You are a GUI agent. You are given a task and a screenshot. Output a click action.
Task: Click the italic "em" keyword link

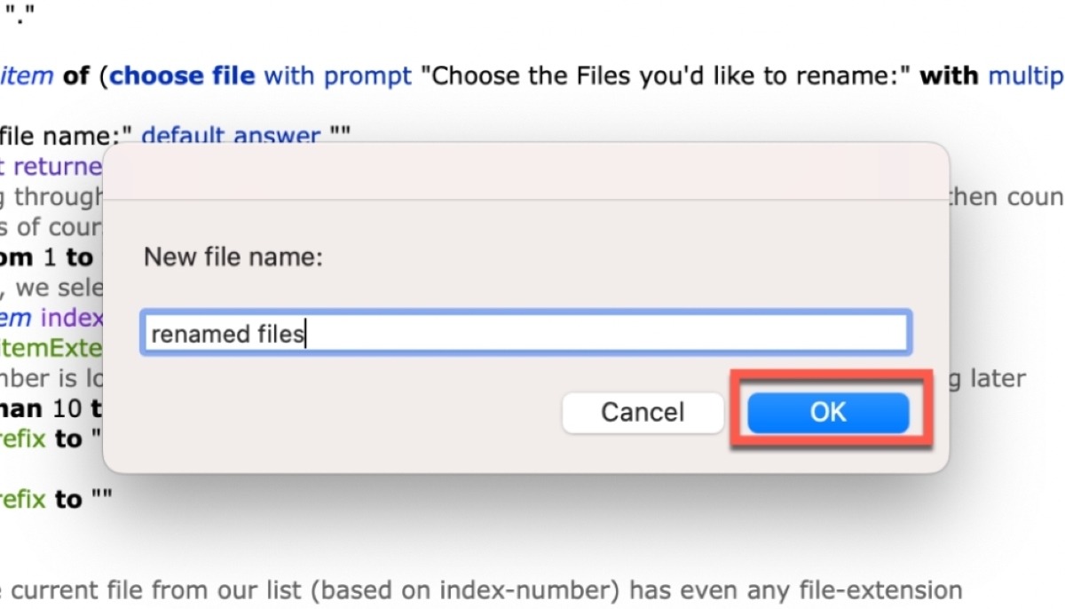(13, 317)
